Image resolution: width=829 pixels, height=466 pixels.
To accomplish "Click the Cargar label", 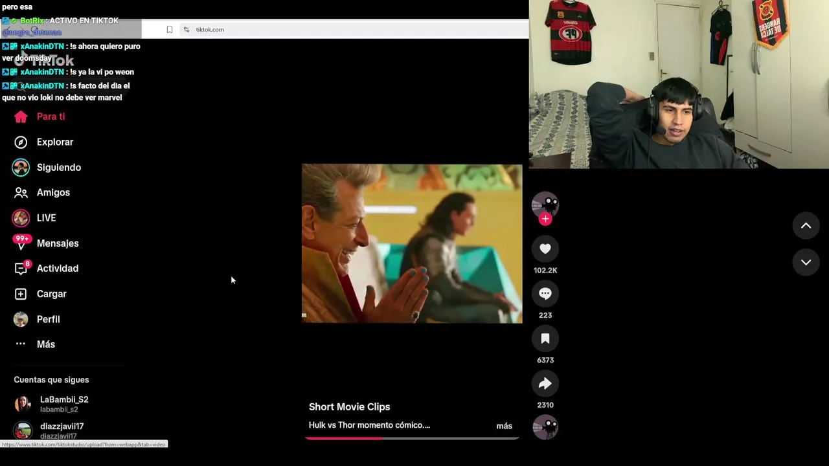I will pos(52,294).
